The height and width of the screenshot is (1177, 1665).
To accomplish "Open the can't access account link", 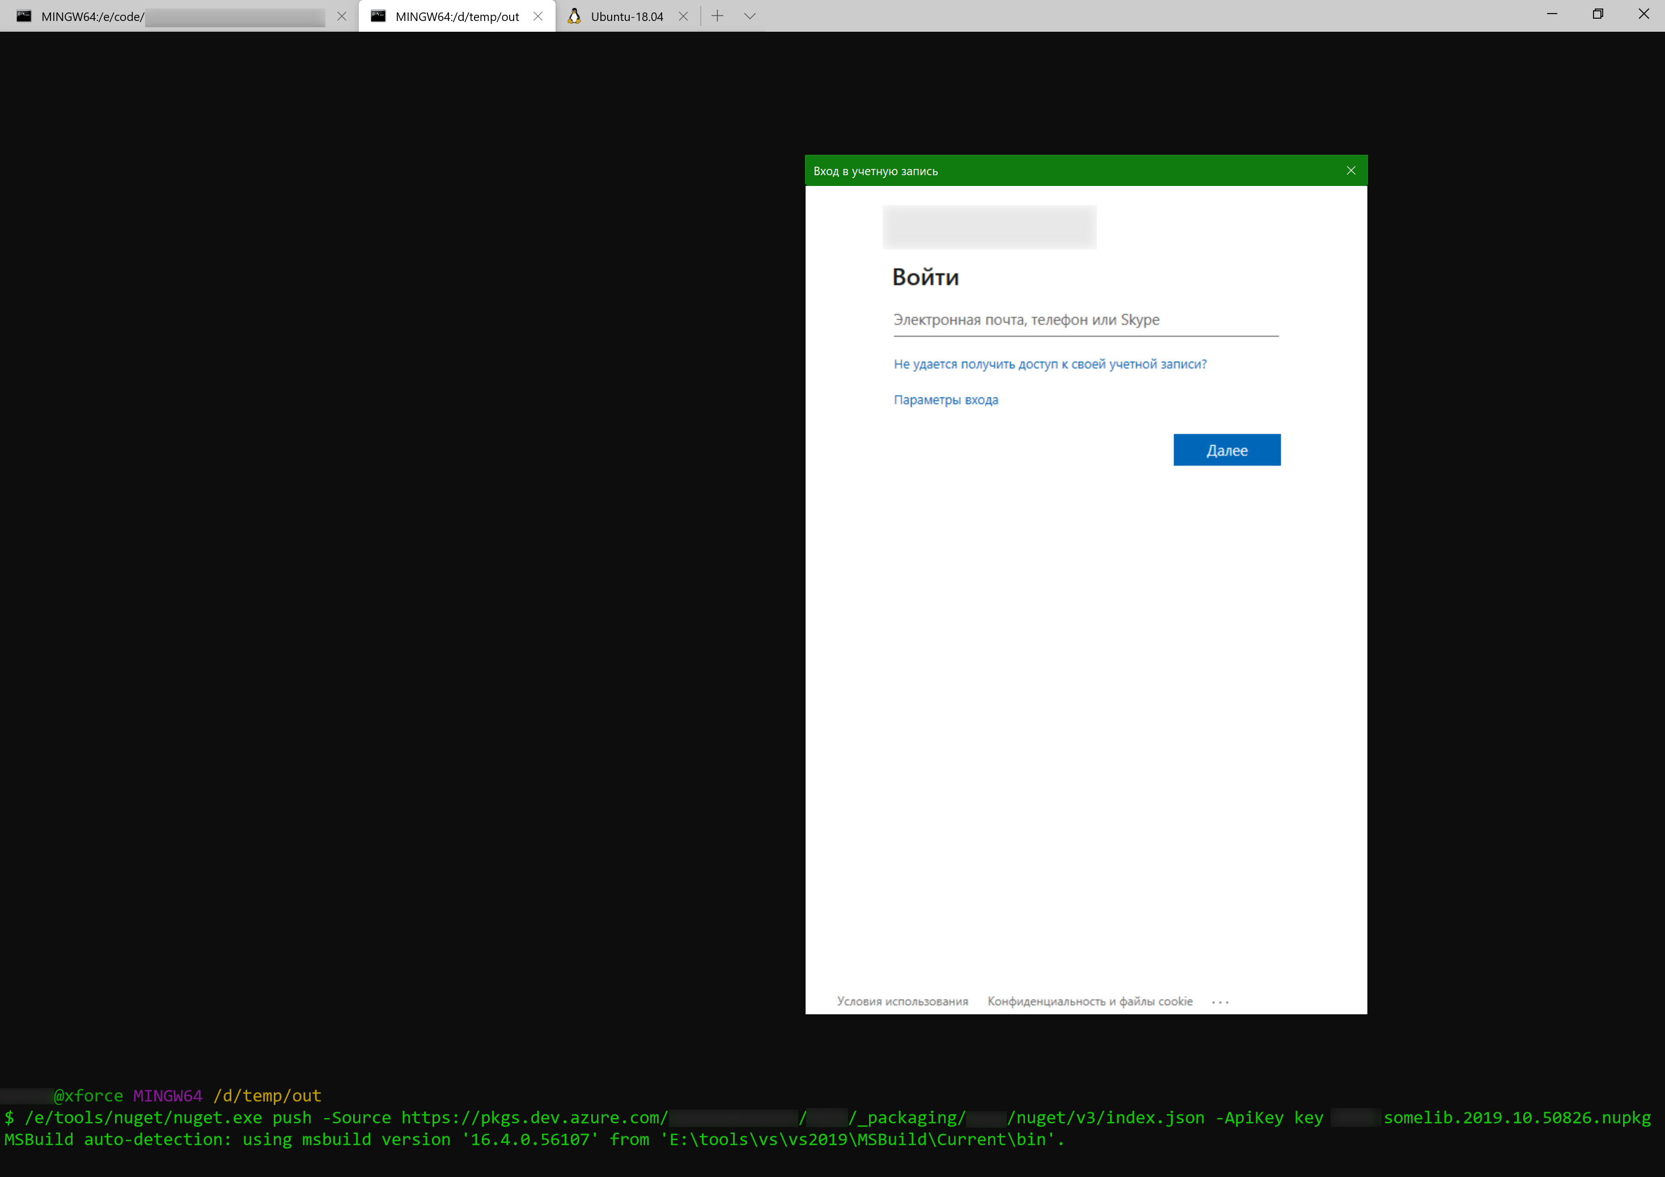I will tap(1050, 364).
